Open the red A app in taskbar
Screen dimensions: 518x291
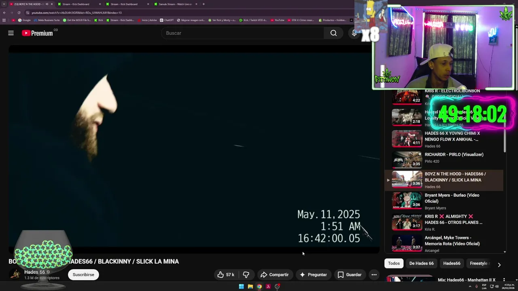(268, 287)
